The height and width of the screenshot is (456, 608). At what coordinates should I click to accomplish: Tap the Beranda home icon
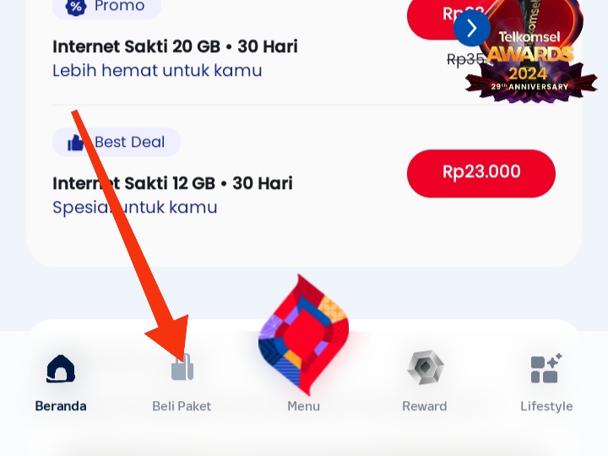61,369
